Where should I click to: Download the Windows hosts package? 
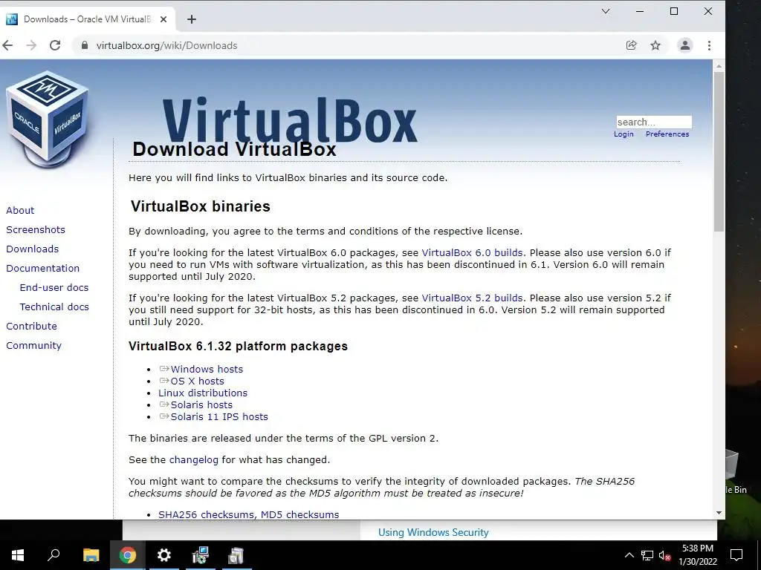[x=207, y=370]
